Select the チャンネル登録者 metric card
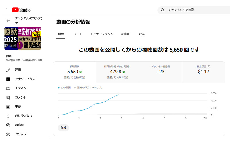 [160, 72]
